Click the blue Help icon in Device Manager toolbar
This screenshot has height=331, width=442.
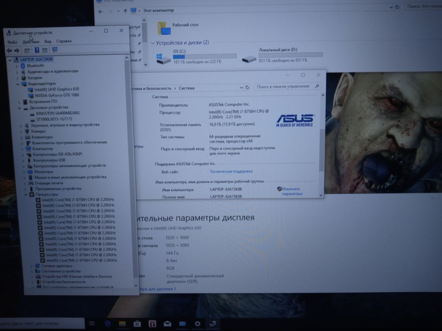(37, 50)
